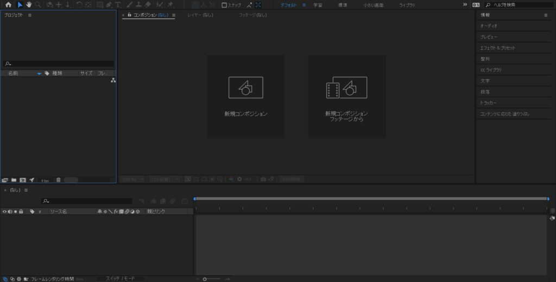Select the Zoom magnifier tool
The width and height of the screenshot is (556, 282).
tap(37, 4)
